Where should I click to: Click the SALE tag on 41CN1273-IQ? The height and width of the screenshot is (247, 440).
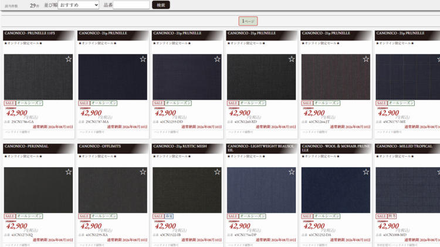tap(9, 216)
